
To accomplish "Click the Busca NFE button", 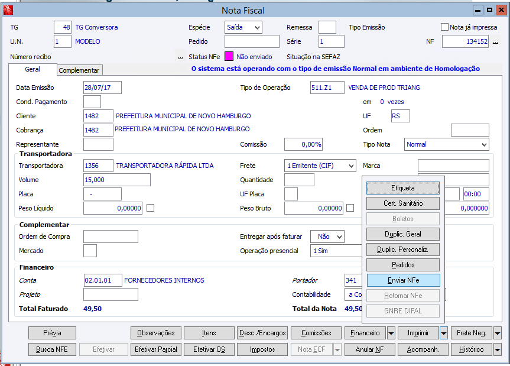I will [52, 349].
